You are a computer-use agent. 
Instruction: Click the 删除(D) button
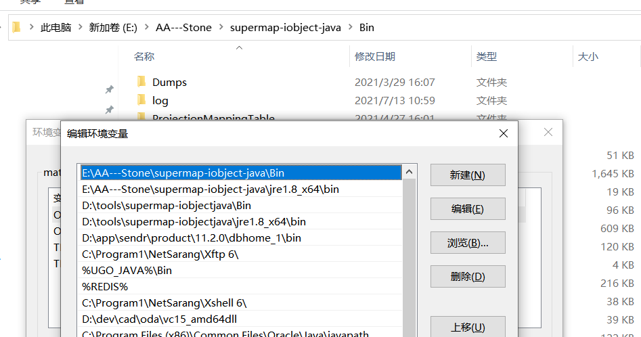468,277
